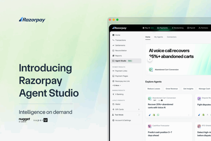Click the superU logo
Viewport: 211px width, 141px height.
[41, 120]
